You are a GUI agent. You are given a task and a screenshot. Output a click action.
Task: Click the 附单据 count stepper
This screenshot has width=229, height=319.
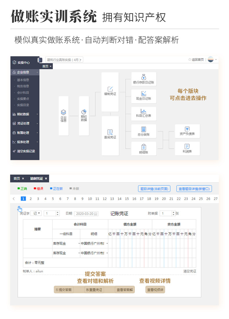[168, 213]
